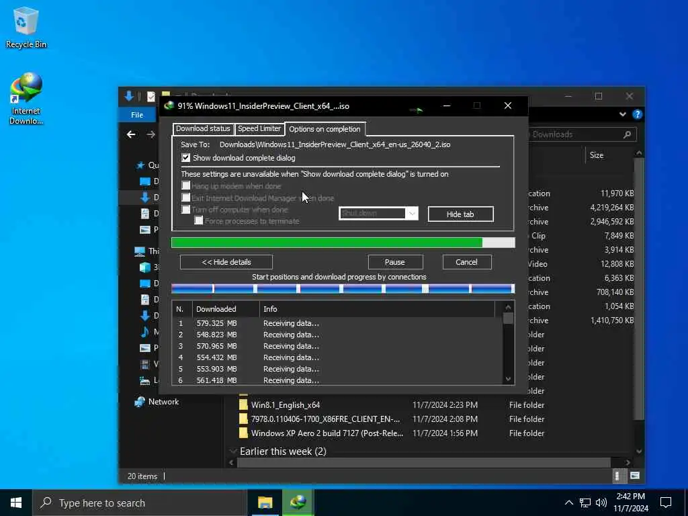
Task: Click the IDM globe icon in dialog title
Action: pyautogui.click(x=169, y=105)
